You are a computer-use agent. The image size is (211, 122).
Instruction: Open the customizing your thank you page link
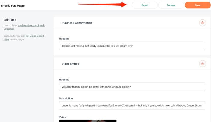(x=24, y=27)
